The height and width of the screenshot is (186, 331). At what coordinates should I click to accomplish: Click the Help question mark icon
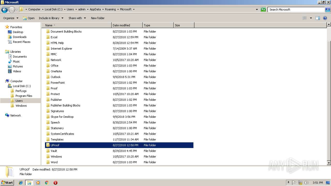(325, 18)
